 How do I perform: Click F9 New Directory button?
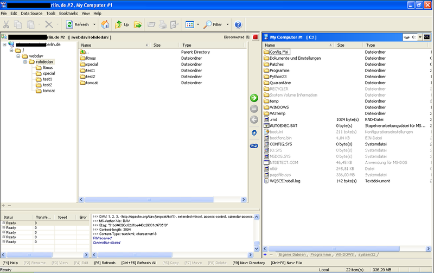248,263
